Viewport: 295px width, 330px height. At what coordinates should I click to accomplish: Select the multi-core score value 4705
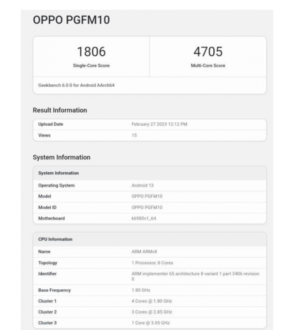(208, 51)
